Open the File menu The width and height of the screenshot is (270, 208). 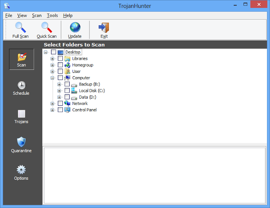tap(8, 16)
